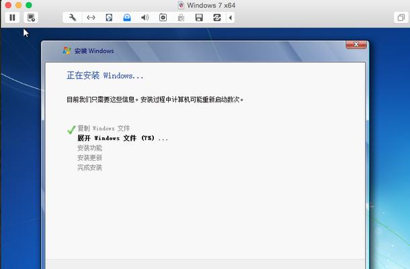Click the network adapter arrows icon
Image resolution: width=410 pixels, height=269 pixels.
click(x=91, y=17)
